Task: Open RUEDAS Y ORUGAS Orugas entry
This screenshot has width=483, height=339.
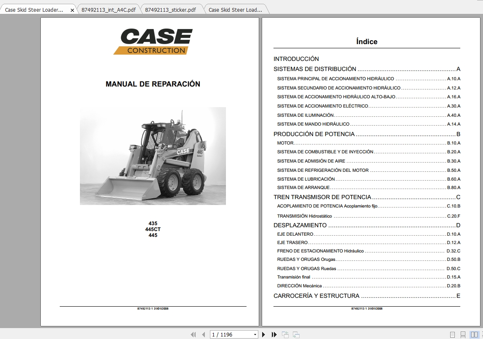Action: [x=369, y=259]
